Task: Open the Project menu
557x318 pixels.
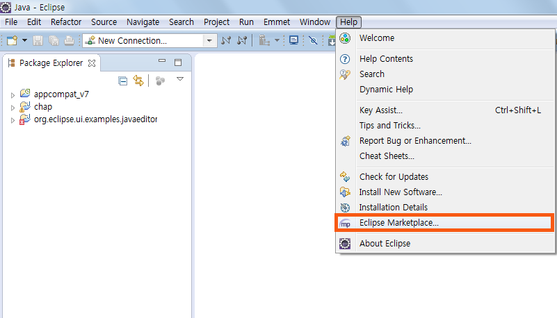Action: pyautogui.click(x=216, y=22)
